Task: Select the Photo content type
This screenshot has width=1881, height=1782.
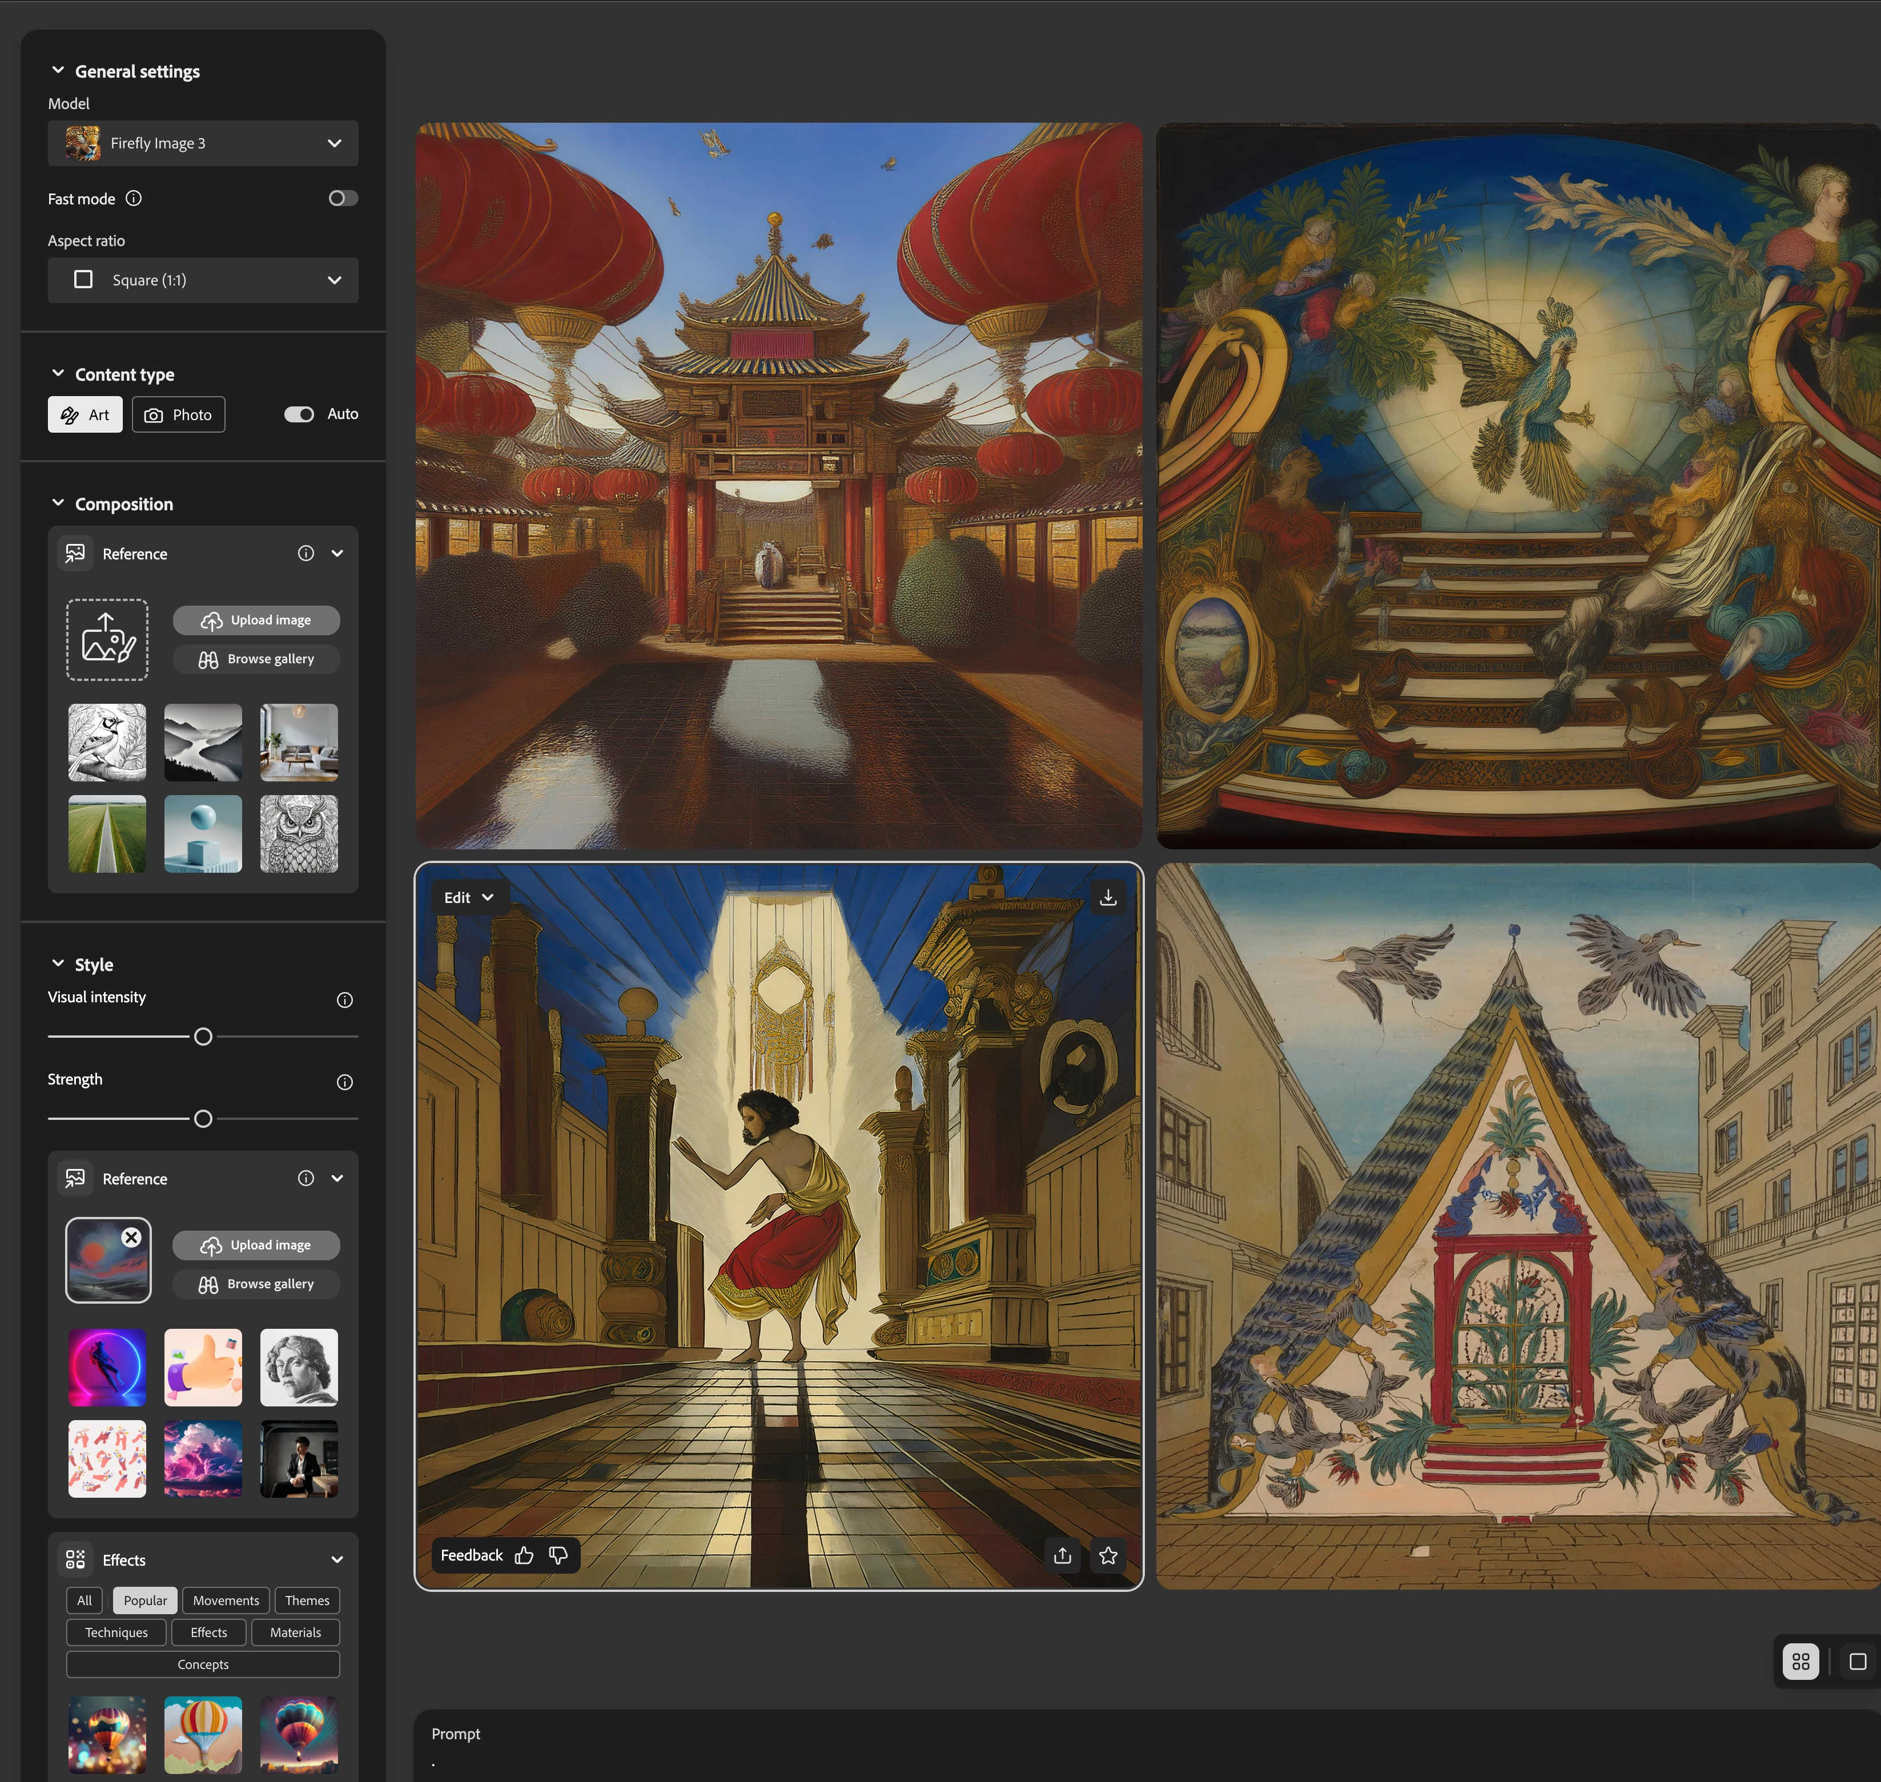Action: (x=179, y=415)
